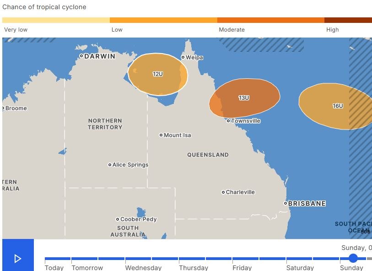Click the Brisbane location marker
This screenshot has width=372, height=271.
click(x=286, y=203)
